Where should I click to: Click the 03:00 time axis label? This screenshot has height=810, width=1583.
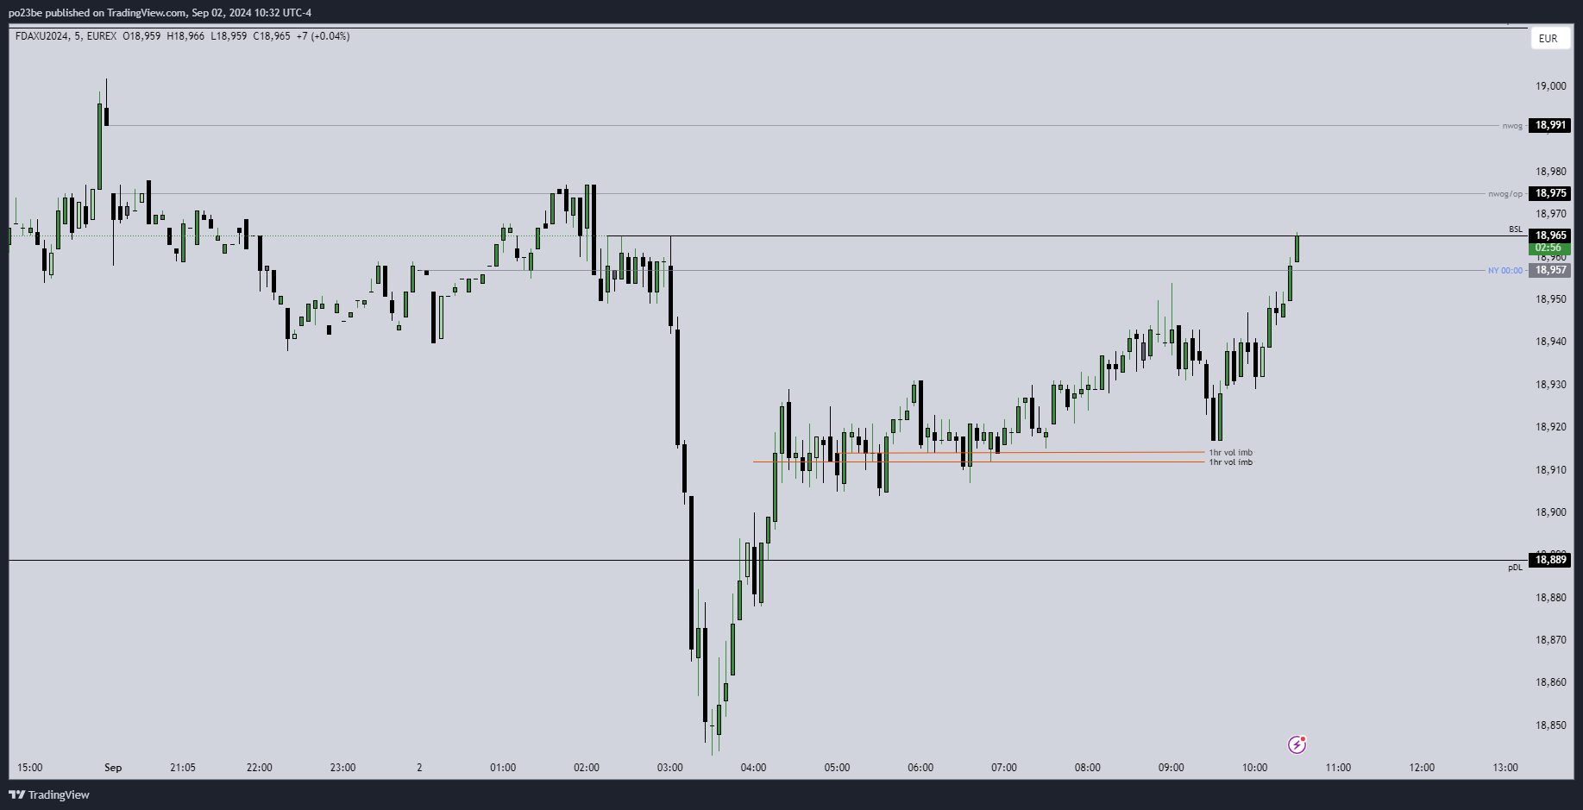[669, 768]
